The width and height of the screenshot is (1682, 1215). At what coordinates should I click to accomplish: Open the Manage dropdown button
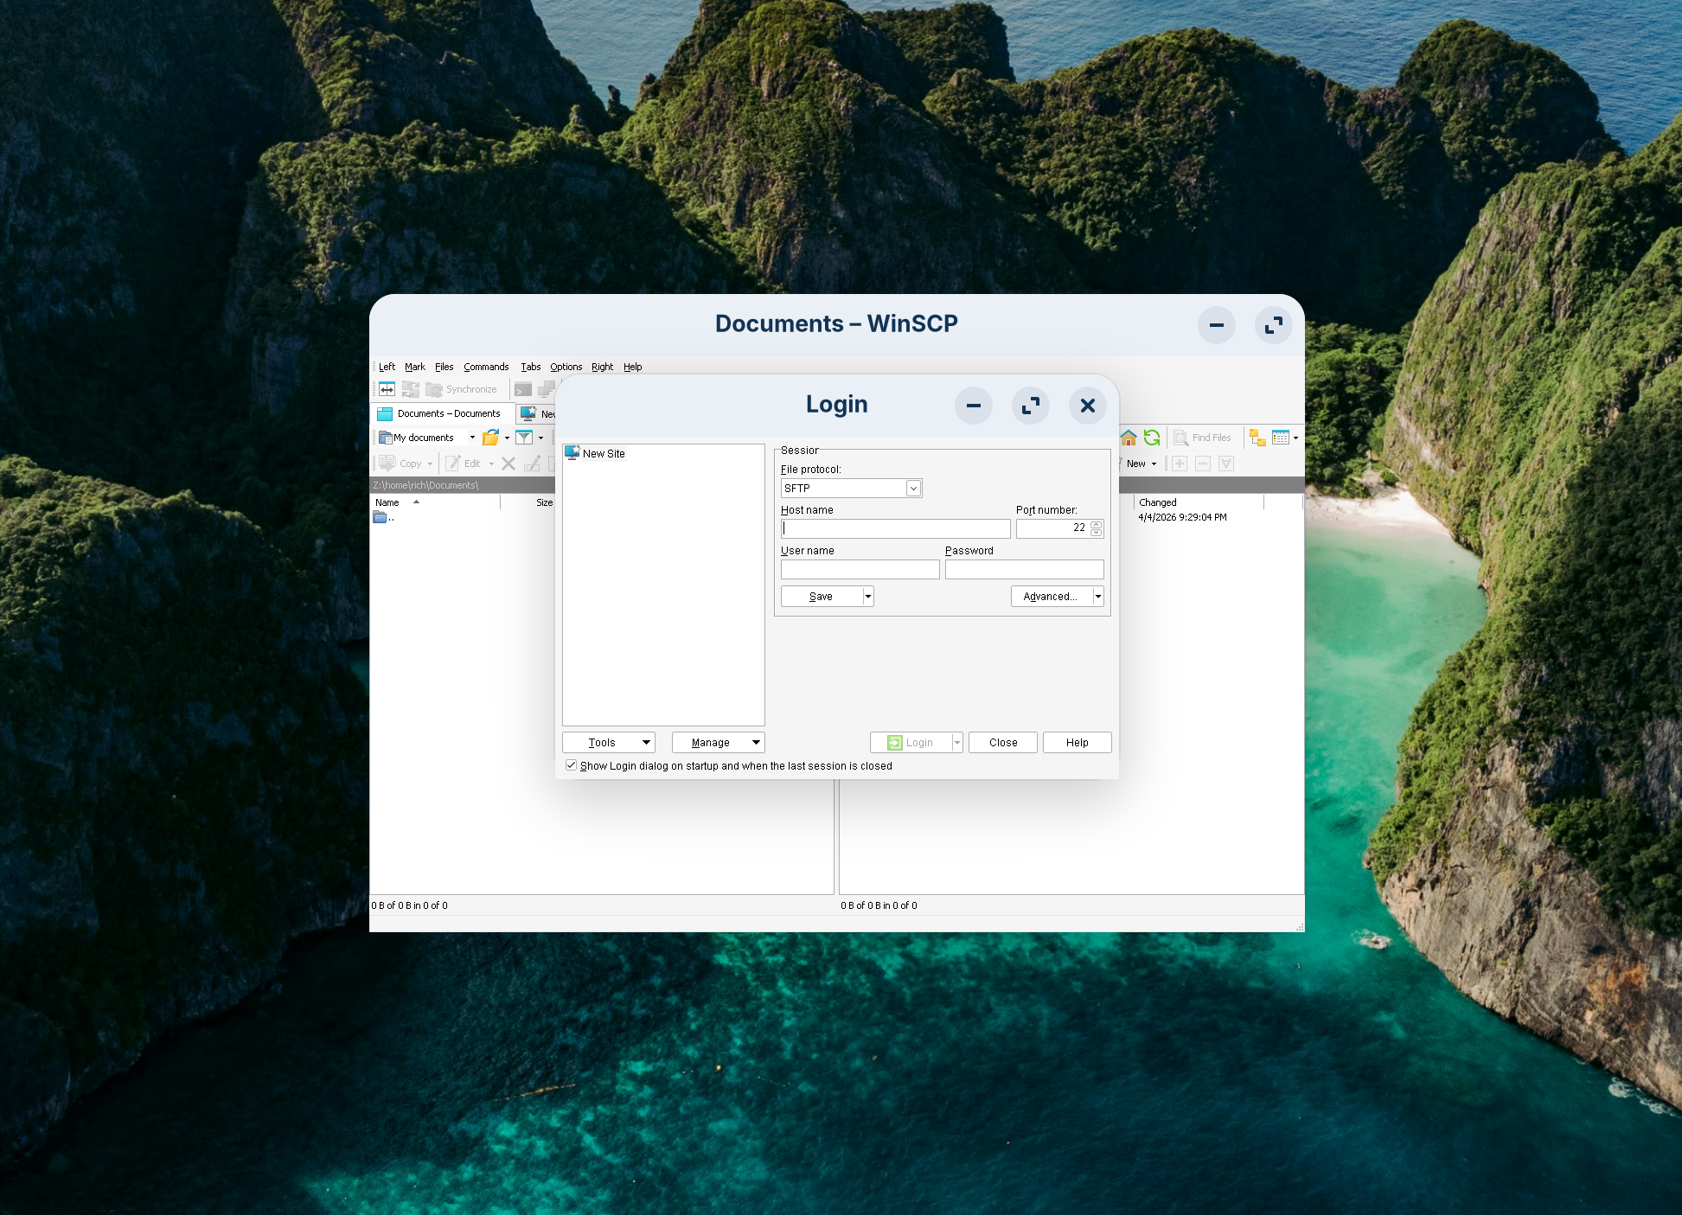tap(719, 742)
